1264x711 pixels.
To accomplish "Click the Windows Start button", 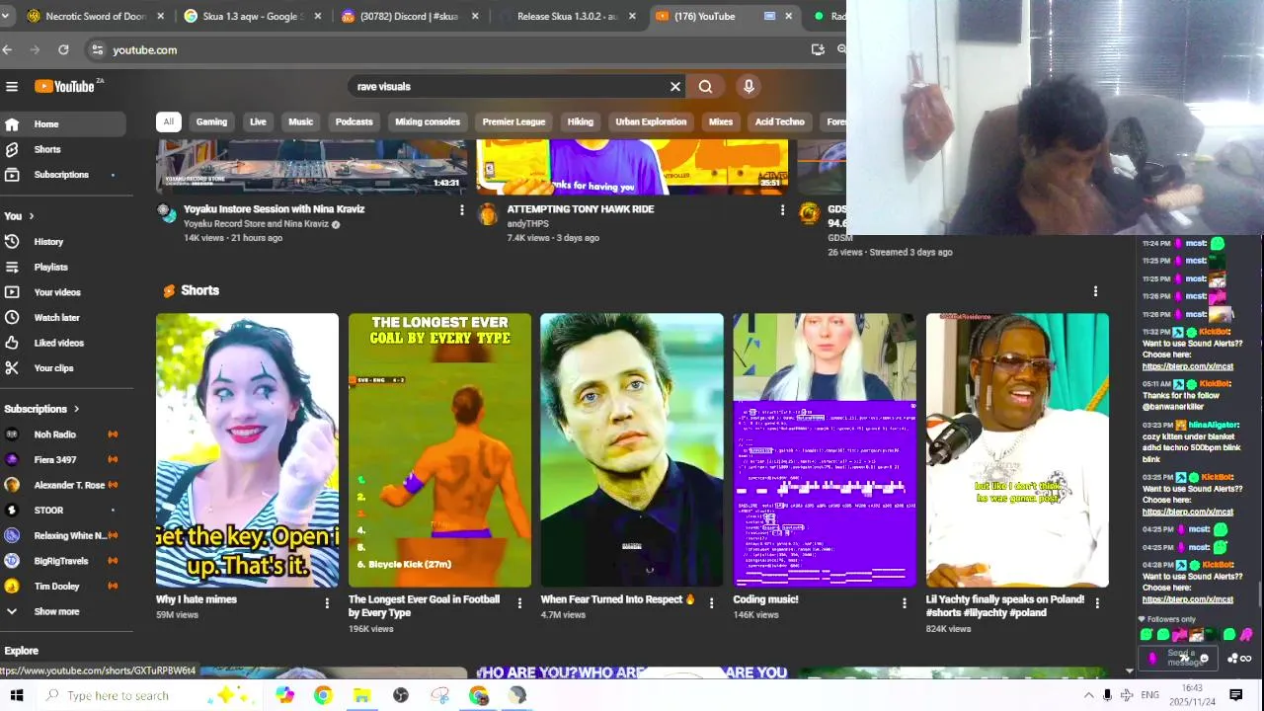I will [16, 695].
